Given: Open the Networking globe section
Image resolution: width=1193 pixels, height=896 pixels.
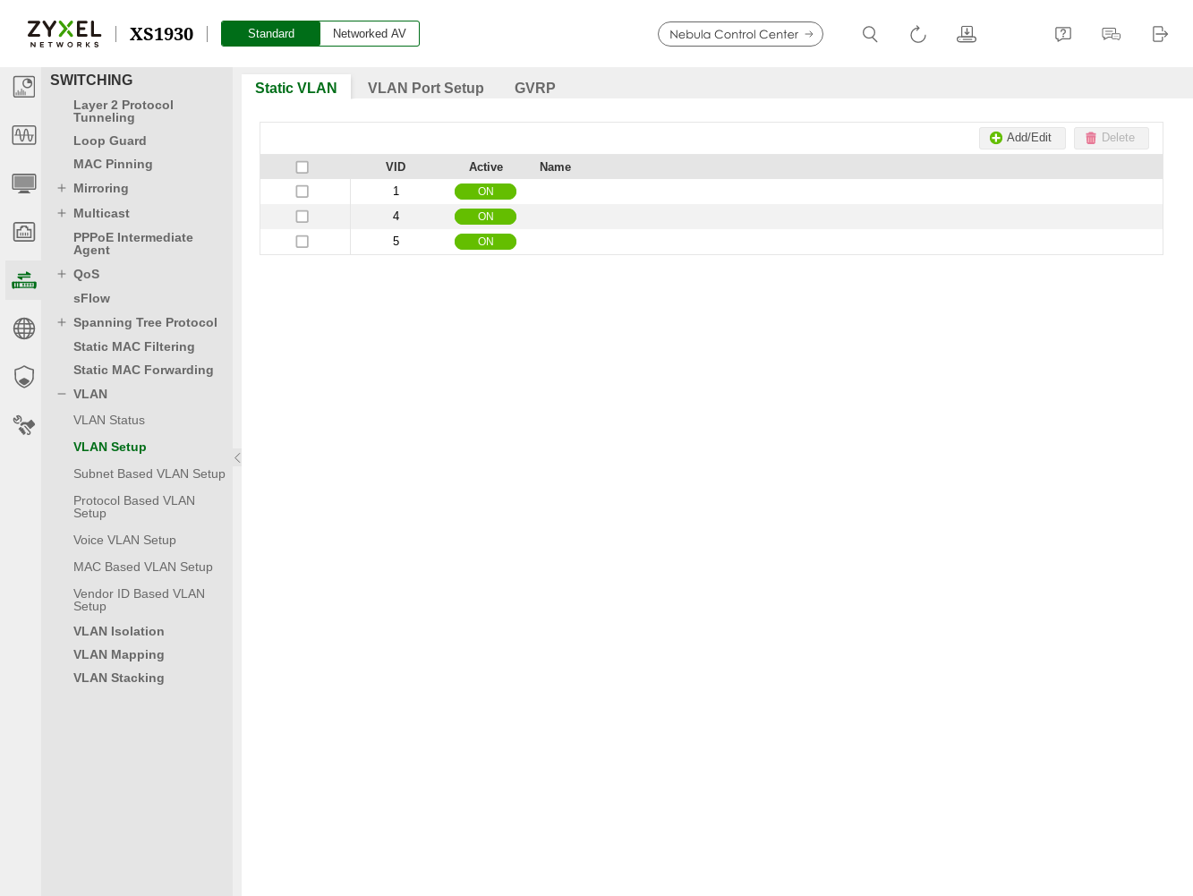Looking at the screenshot, I should [x=23, y=328].
